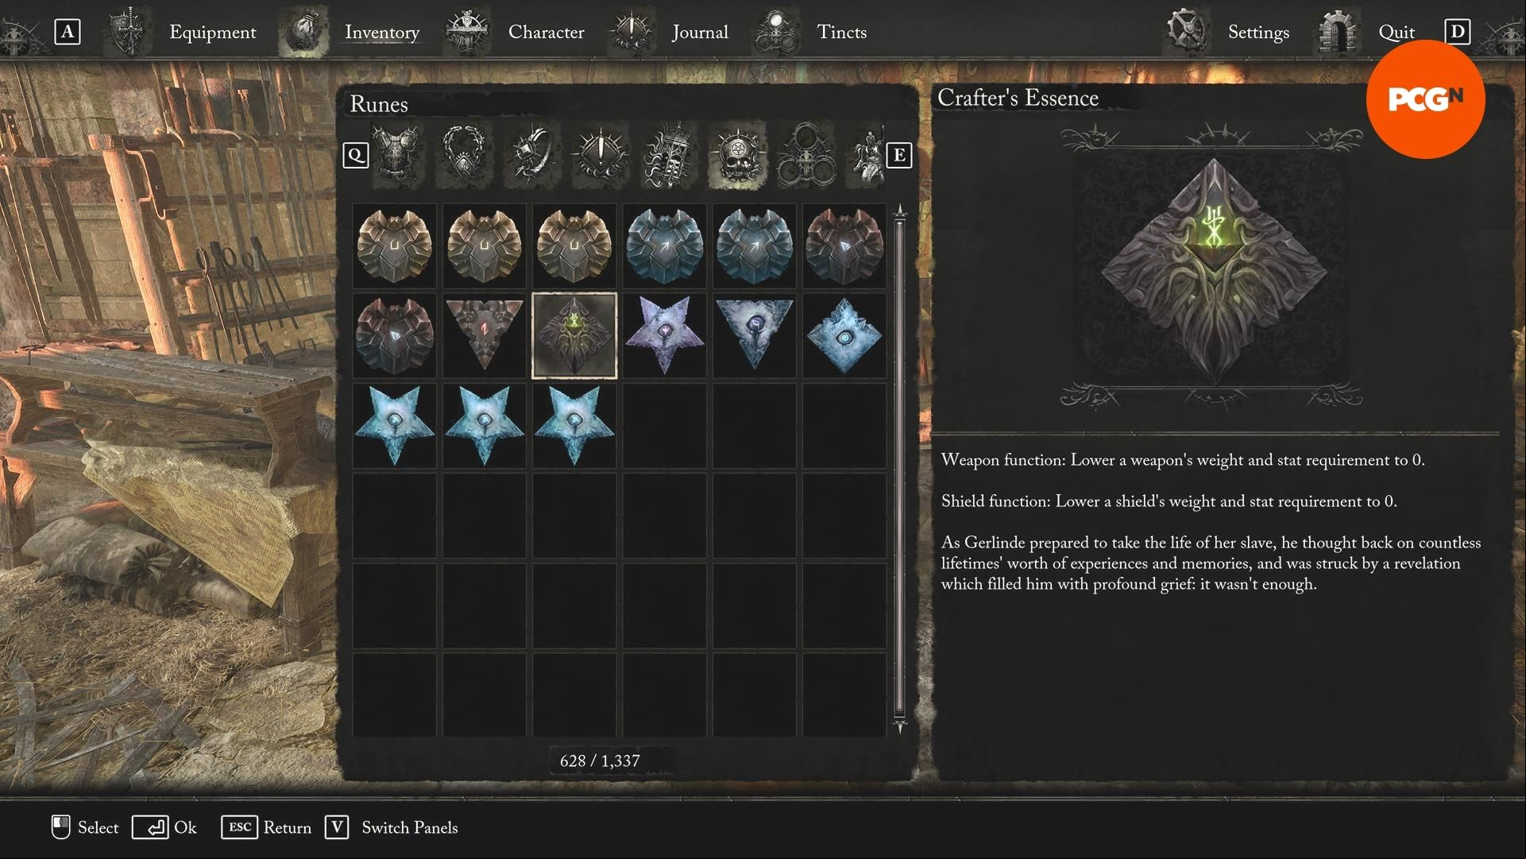This screenshot has width=1526, height=859.
Task: Click the Q previous category key
Action: (356, 155)
